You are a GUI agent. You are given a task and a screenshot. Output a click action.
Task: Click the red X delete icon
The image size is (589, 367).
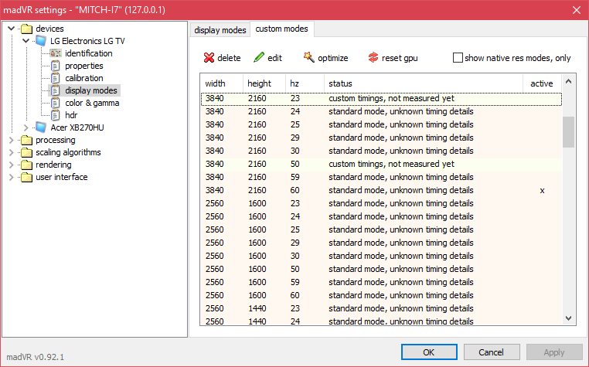[209, 57]
